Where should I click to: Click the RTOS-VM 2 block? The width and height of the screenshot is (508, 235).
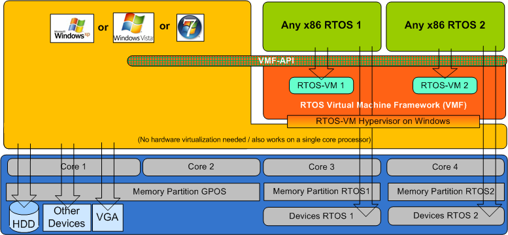tap(445, 86)
